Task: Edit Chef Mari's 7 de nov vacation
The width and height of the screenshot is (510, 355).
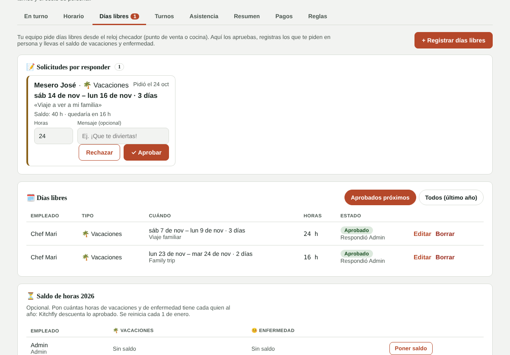Action: click(x=422, y=234)
